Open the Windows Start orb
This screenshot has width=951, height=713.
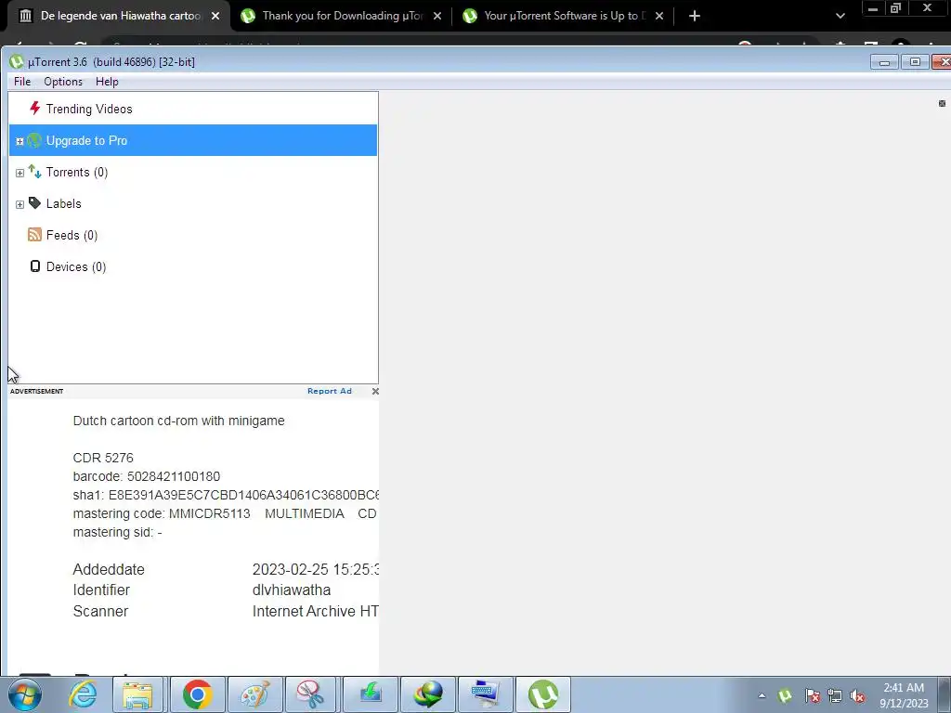pos(25,694)
